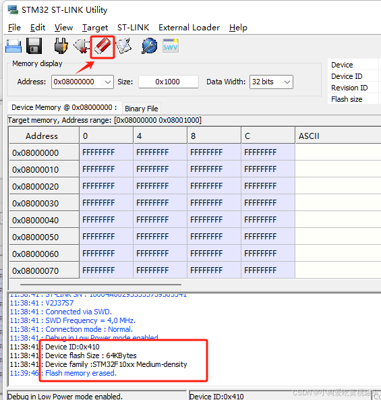Click the column header 8
Viewport: 381px width, 400px height.
point(214,136)
